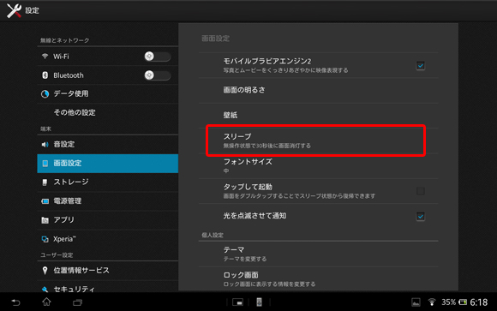
Task: Tap 設定 title in header
Action: (x=32, y=10)
